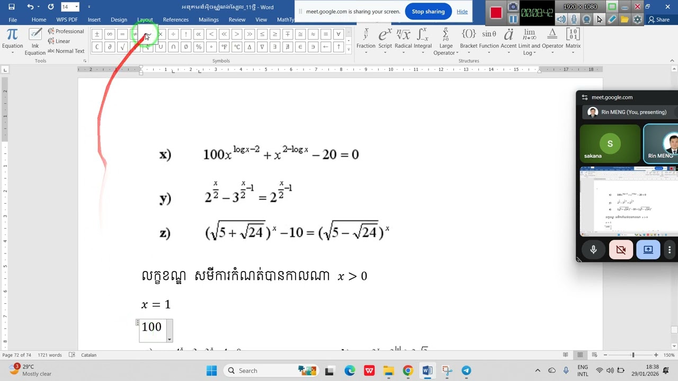
Task: Share the Word document
Action: click(659, 20)
